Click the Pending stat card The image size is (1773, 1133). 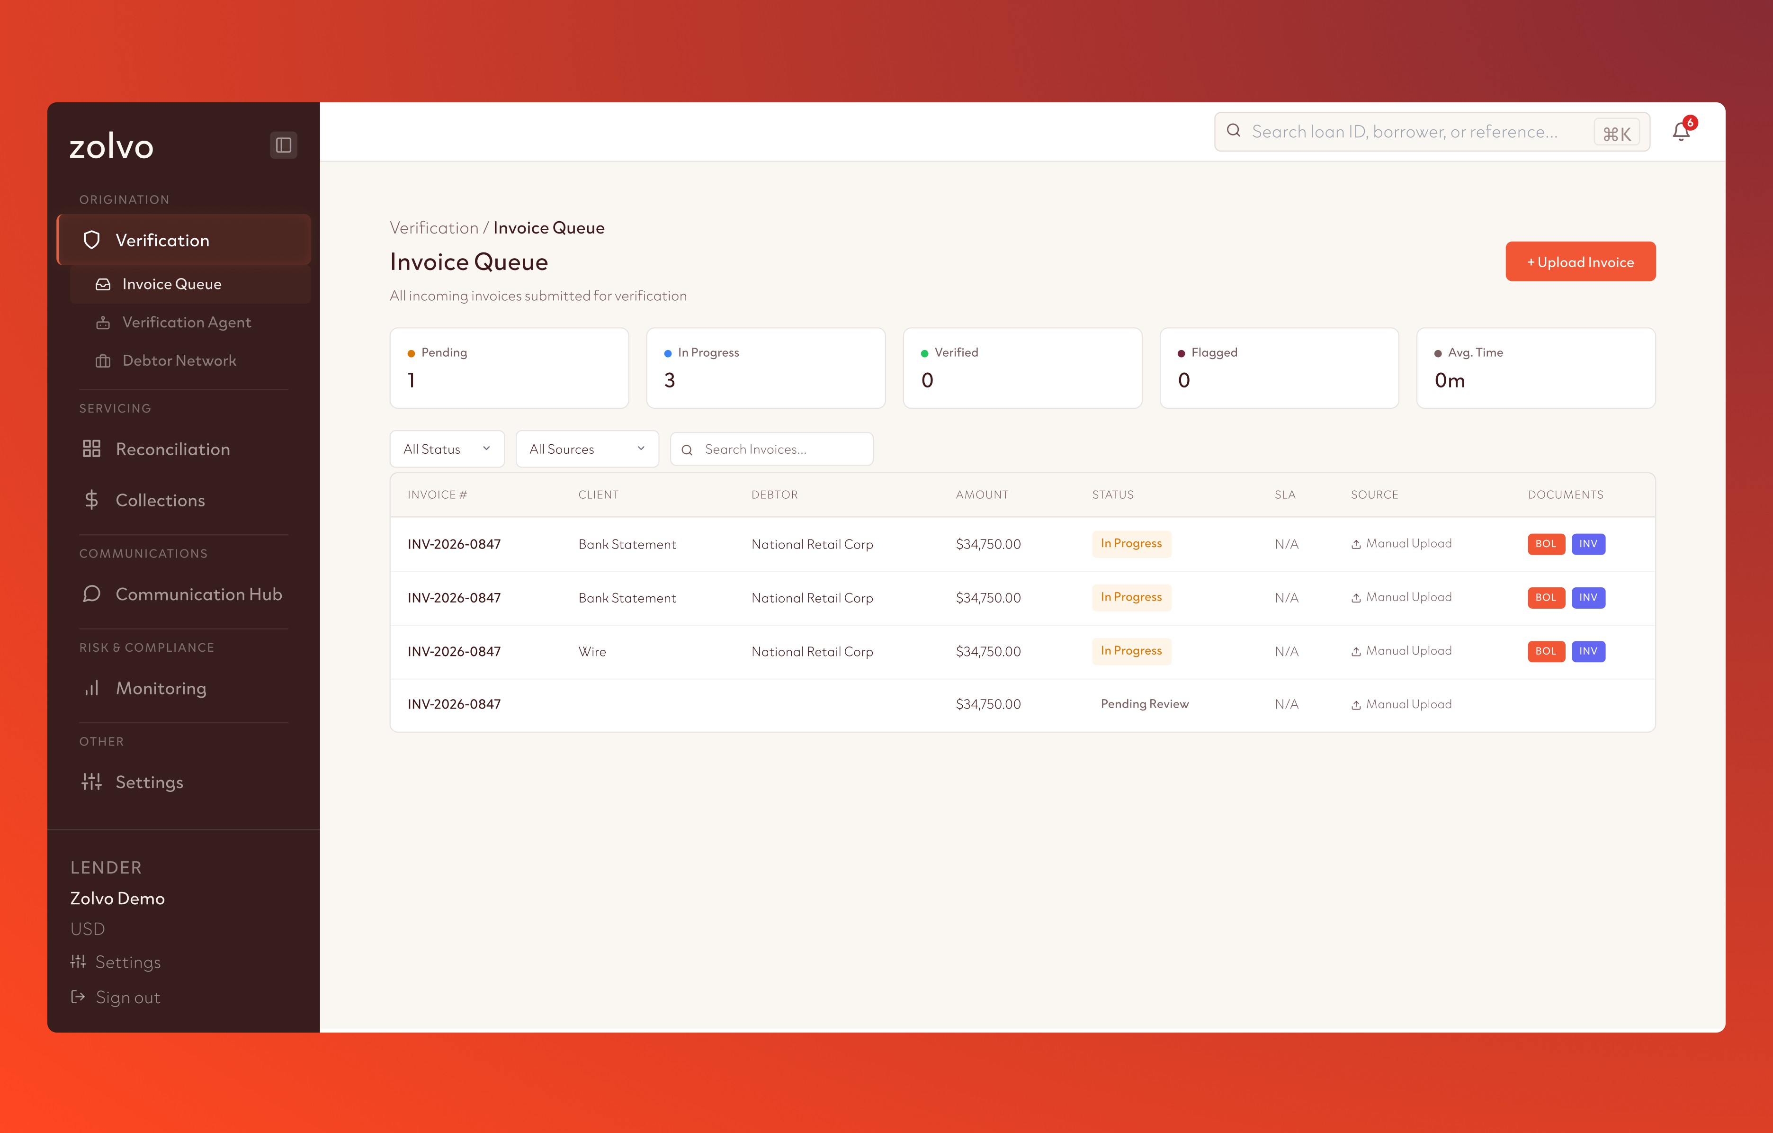(509, 368)
